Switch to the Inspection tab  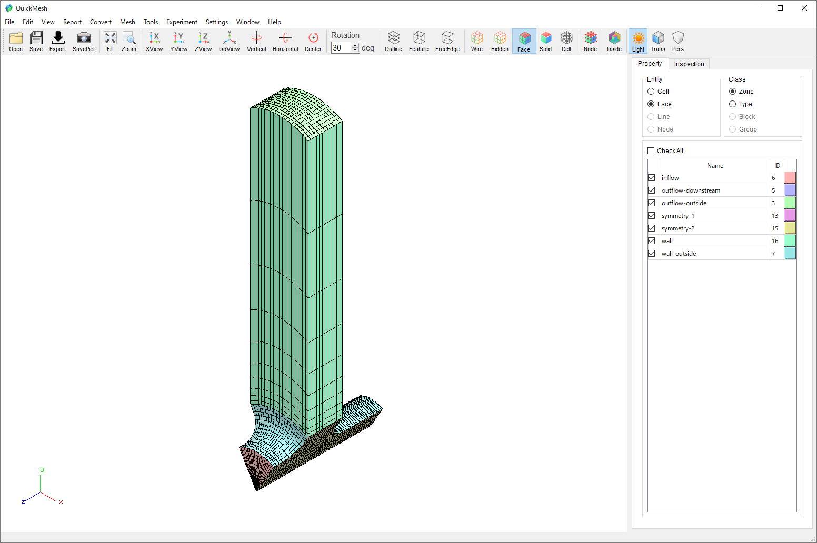pos(689,64)
